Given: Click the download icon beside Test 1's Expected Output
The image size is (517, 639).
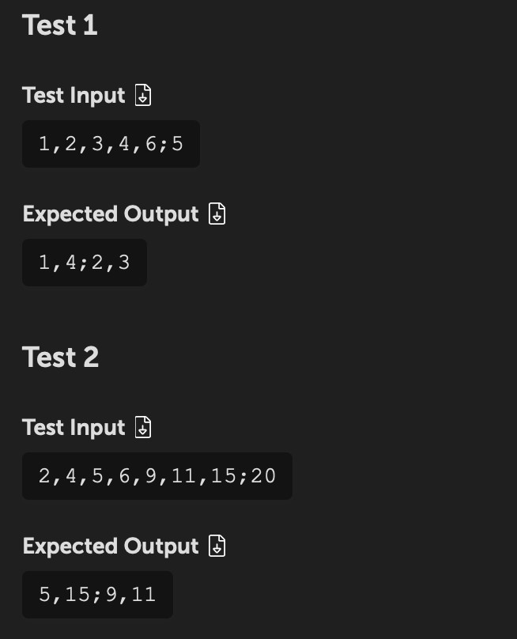Looking at the screenshot, I should click(x=217, y=214).
